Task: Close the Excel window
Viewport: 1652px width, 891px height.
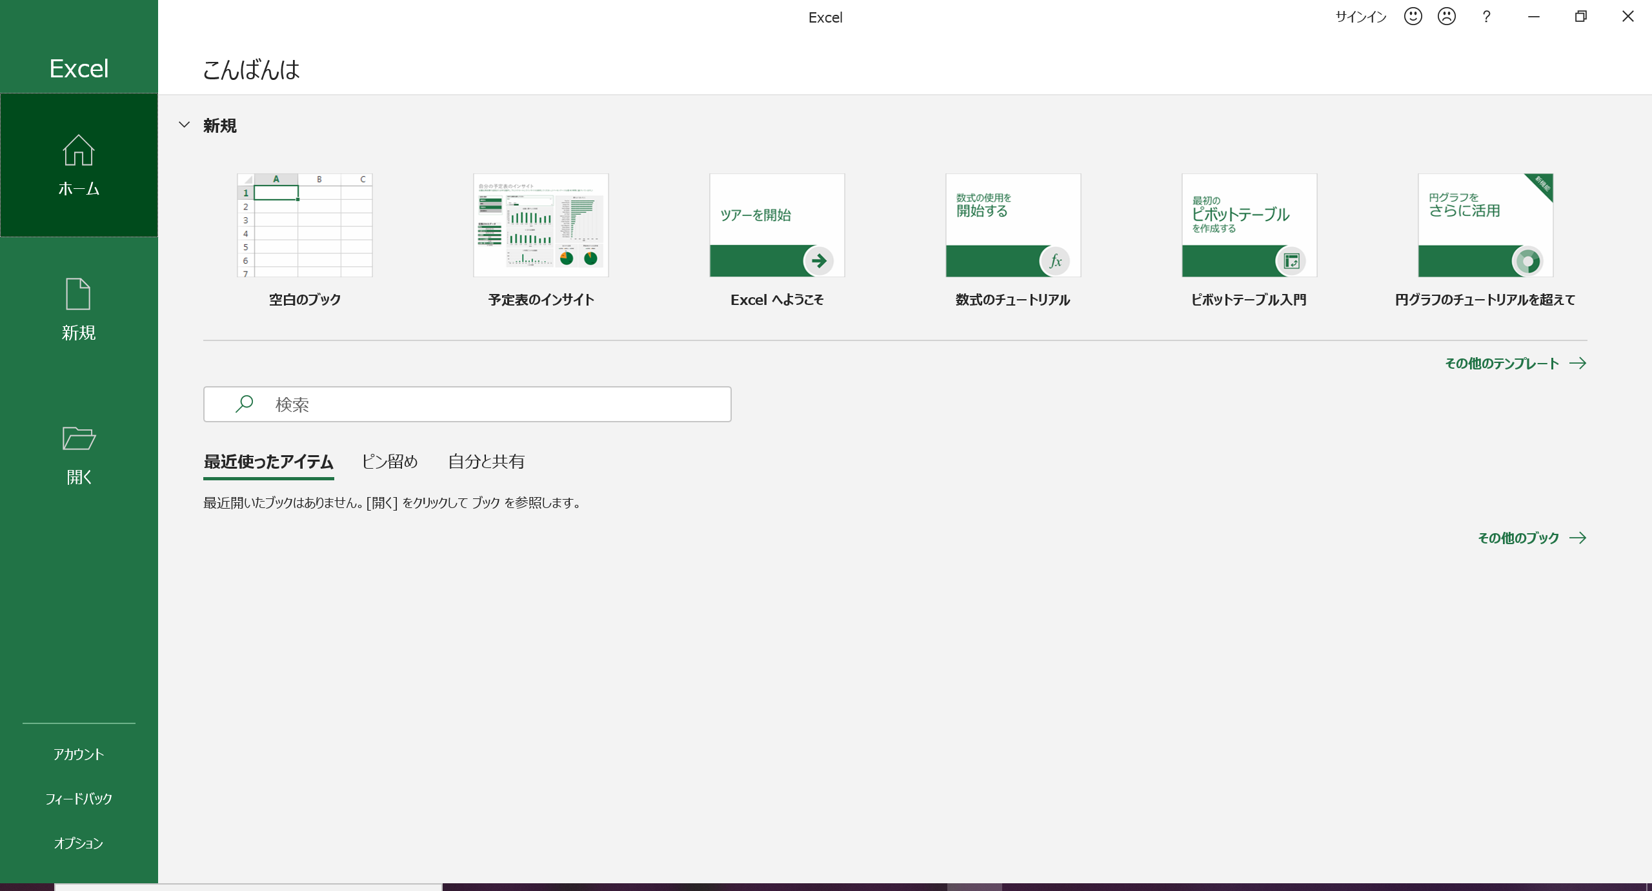Action: tap(1627, 17)
